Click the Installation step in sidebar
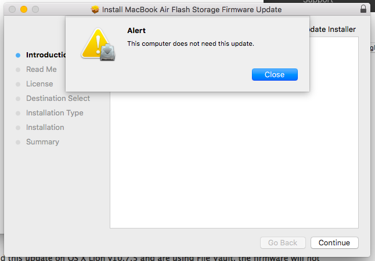 click(45, 128)
